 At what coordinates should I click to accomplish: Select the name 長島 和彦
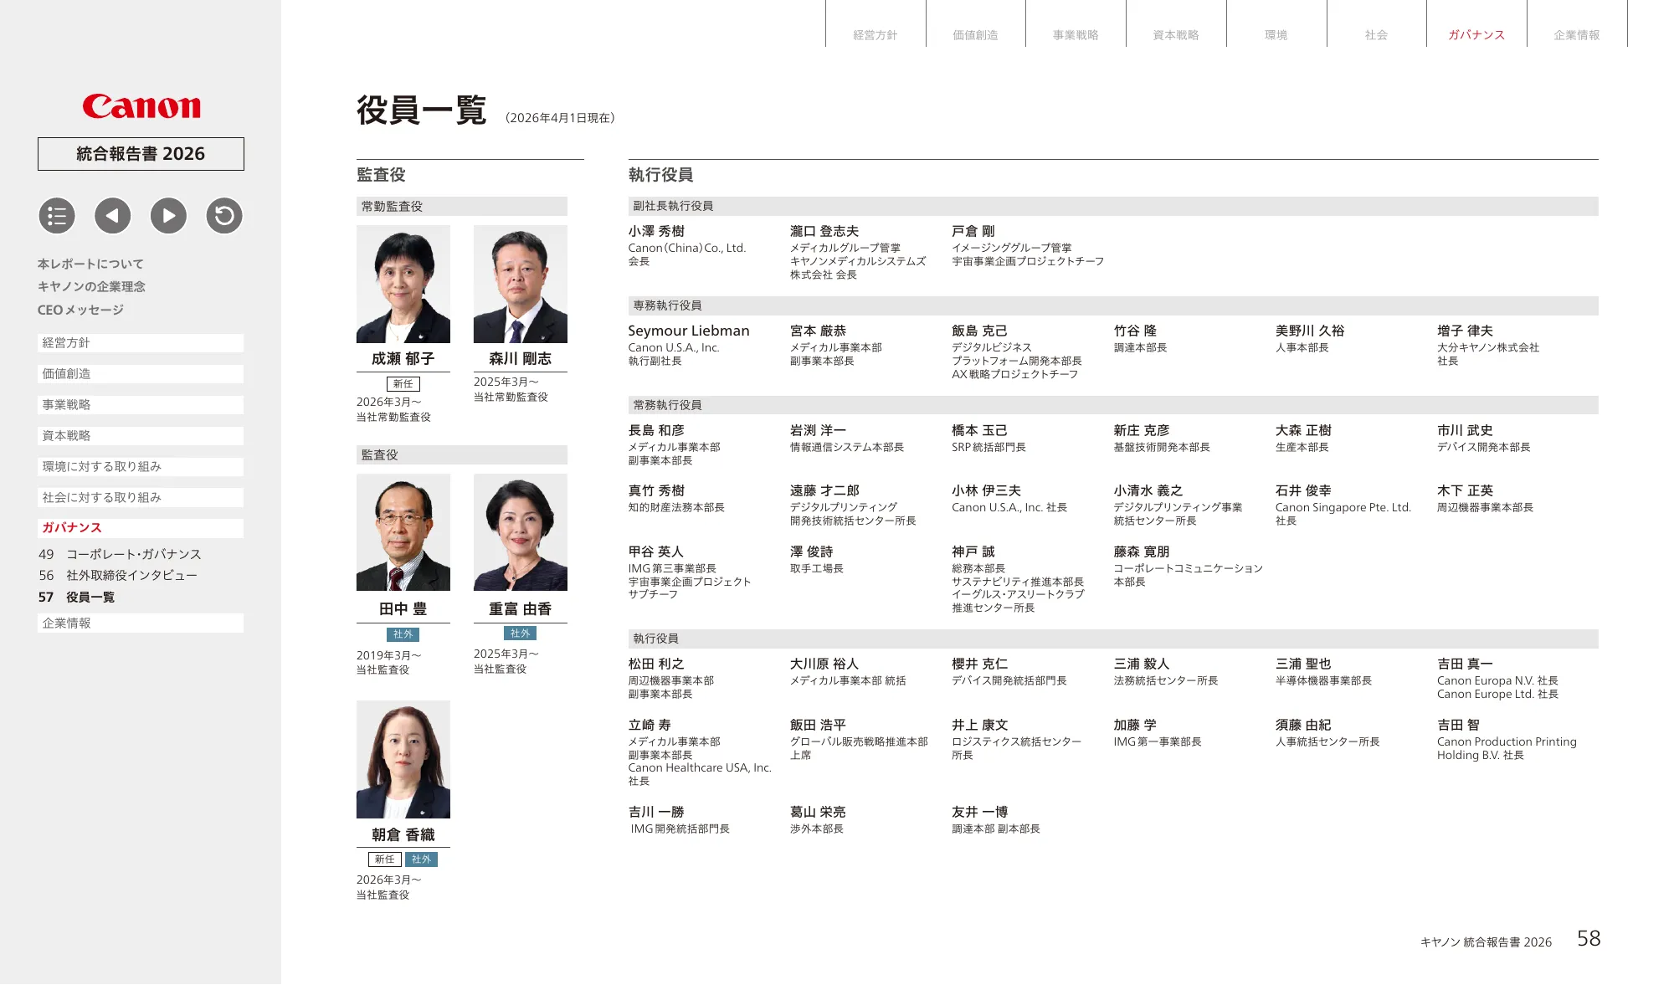point(656,430)
